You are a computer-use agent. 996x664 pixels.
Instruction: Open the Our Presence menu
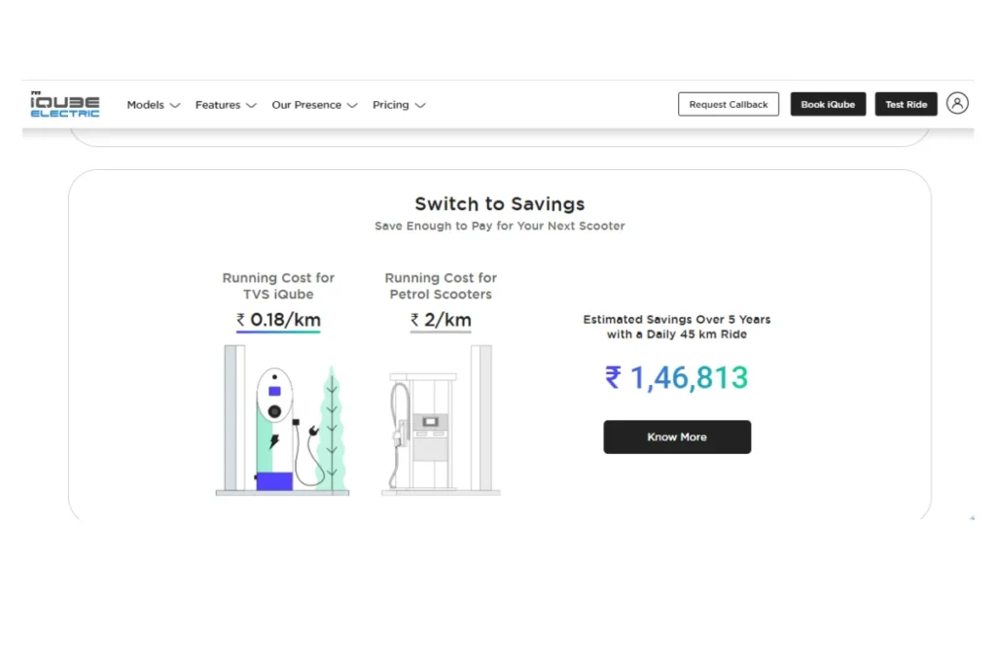pos(314,105)
